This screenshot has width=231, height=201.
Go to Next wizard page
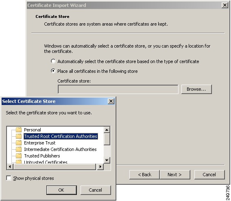pos(175,175)
